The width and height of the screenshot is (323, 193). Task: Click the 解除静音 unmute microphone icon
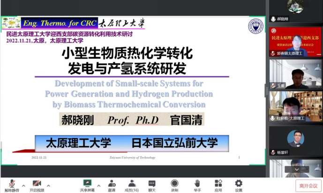12,183
